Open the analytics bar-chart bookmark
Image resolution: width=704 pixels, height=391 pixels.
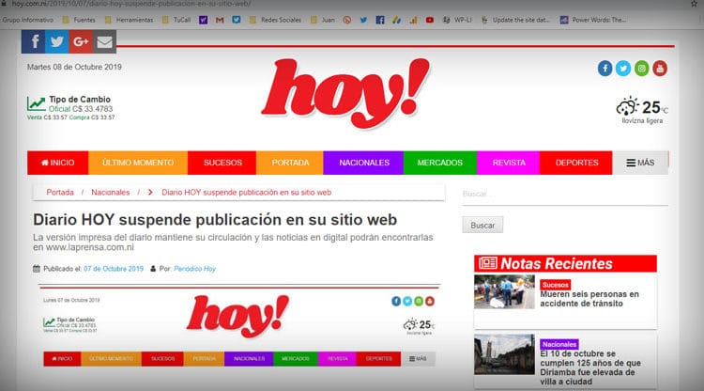pyautogui.click(x=413, y=20)
